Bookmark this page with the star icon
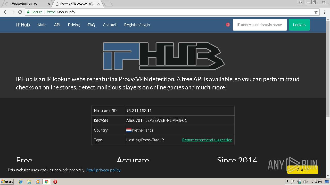This screenshot has height=185, width=330. (316, 12)
